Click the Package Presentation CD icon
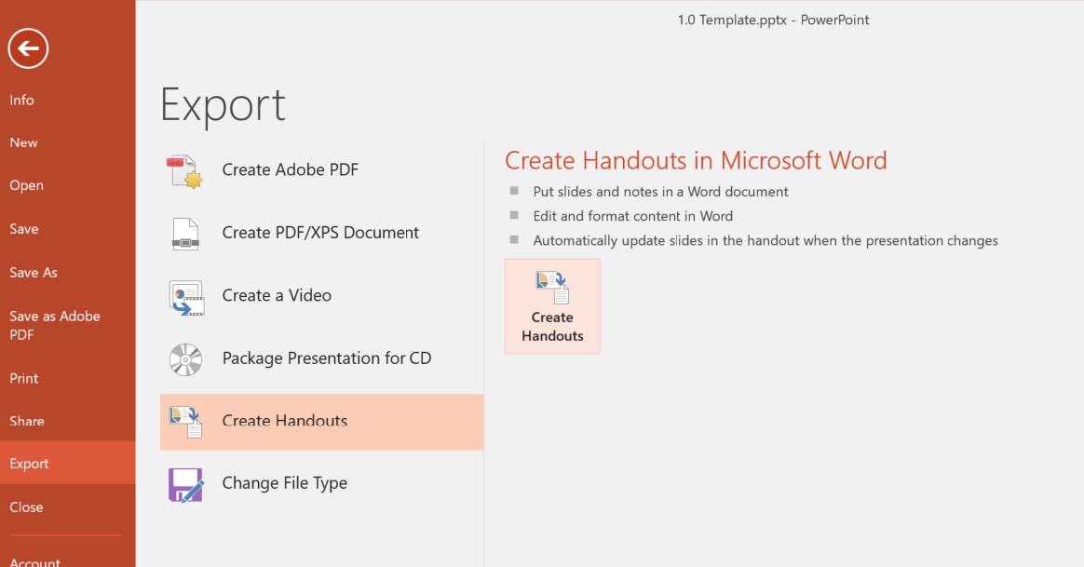Screen dimensions: 1084x567 [x=185, y=358]
